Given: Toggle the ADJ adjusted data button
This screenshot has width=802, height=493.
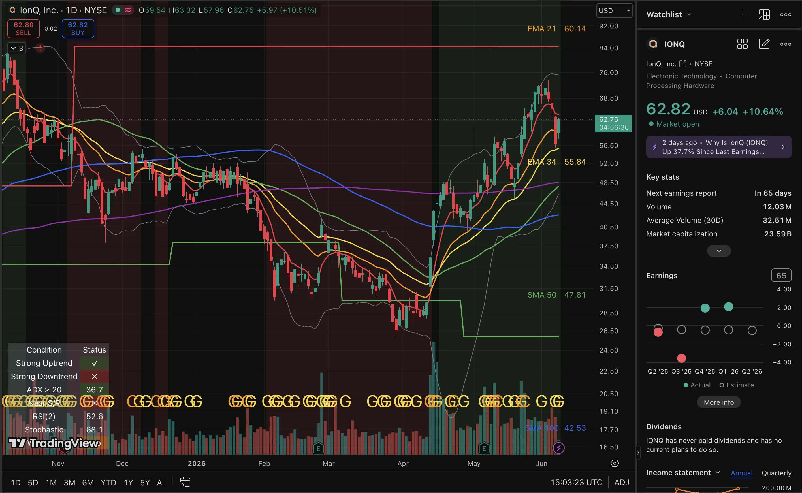Looking at the screenshot, I should (622, 482).
